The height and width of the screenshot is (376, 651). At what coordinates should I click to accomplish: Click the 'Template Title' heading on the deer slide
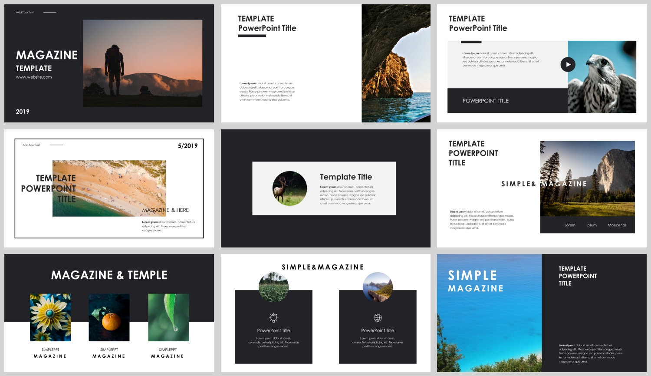[x=346, y=177]
